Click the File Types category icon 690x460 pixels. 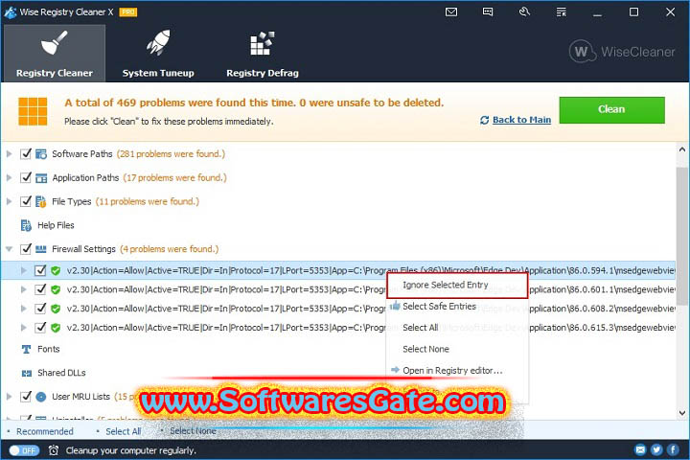pyautogui.click(x=40, y=201)
